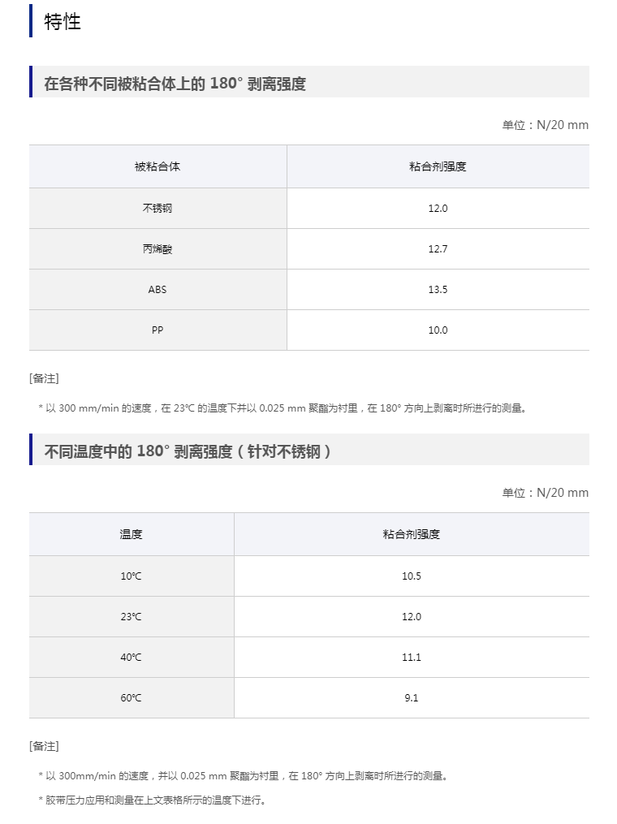Click the 10℃ temperature row cell

pyautogui.click(x=132, y=576)
